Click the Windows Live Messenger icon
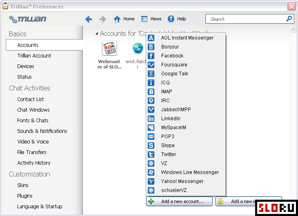Image resolution: width=298 pixels, height=216 pixels. [x=151, y=172]
